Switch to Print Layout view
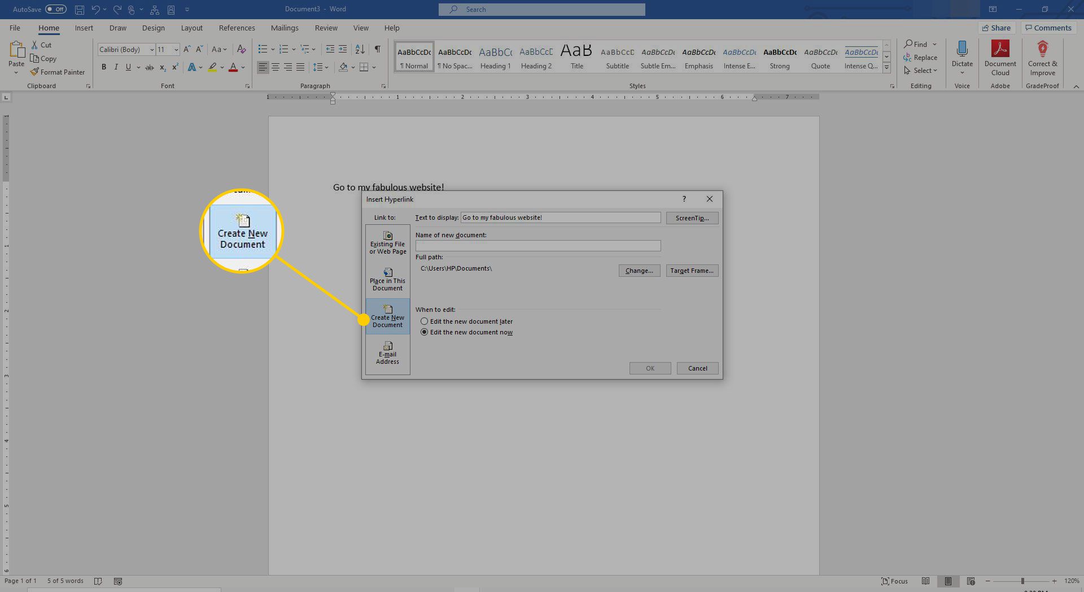The height and width of the screenshot is (592, 1084). pyautogui.click(x=948, y=581)
